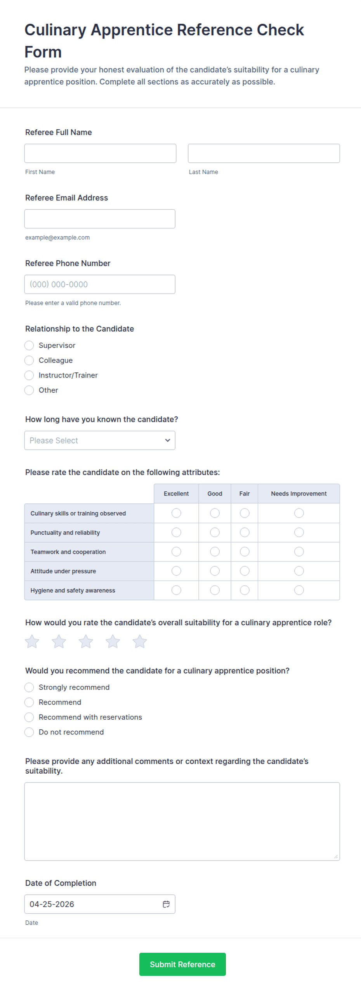
Task: Select the second rating star
Action: [x=59, y=641]
